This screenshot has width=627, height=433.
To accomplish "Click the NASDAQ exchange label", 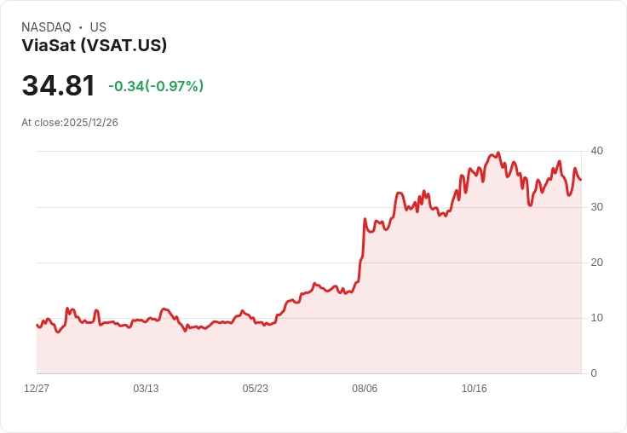I will pos(46,27).
